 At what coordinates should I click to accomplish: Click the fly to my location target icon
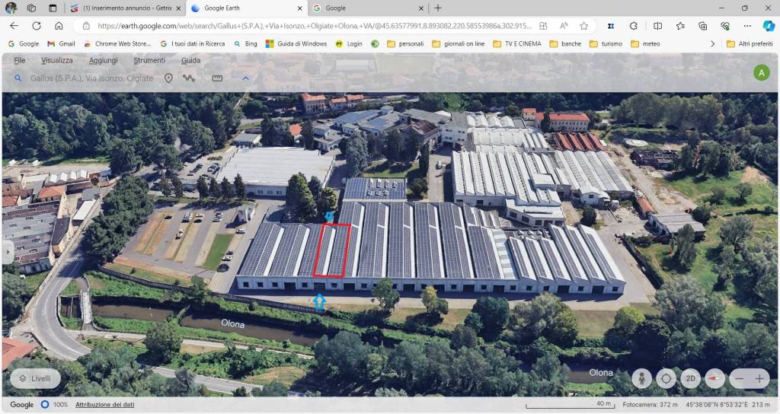coord(667,378)
